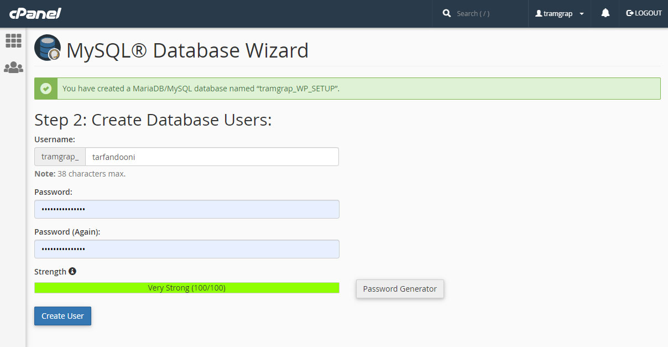The image size is (668, 347).
Task: Log out using the LOGOUT link
Action: pos(644,13)
